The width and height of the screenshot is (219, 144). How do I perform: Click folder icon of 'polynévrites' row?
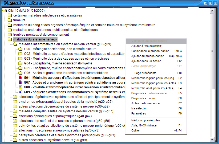[x=15, y=125]
